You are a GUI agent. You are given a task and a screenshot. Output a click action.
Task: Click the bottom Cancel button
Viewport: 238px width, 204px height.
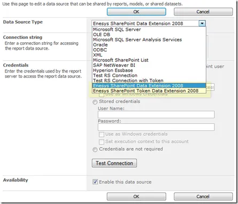[203, 197]
